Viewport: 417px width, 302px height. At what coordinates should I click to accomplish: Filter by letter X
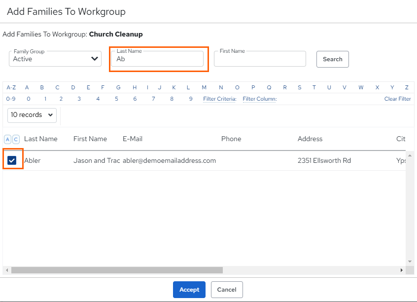pyautogui.click(x=377, y=87)
